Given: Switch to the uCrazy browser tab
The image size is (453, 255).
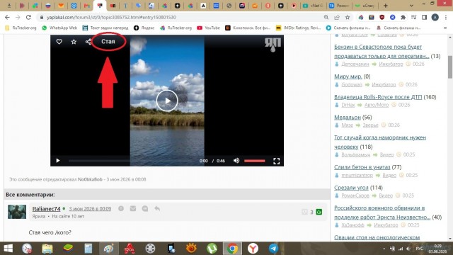Looking at the screenshot, I should (x=365, y=6).
